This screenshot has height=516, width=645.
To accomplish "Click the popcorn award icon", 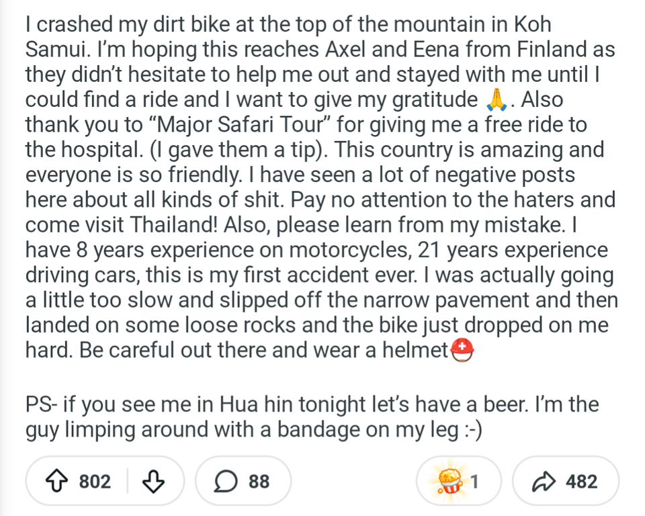I will (449, 481).
